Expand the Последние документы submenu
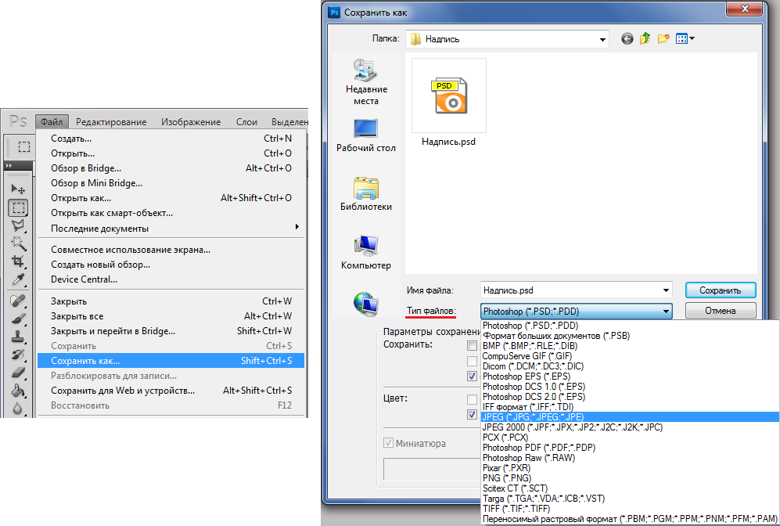This screenshot has height=526, width=780. 171,229
